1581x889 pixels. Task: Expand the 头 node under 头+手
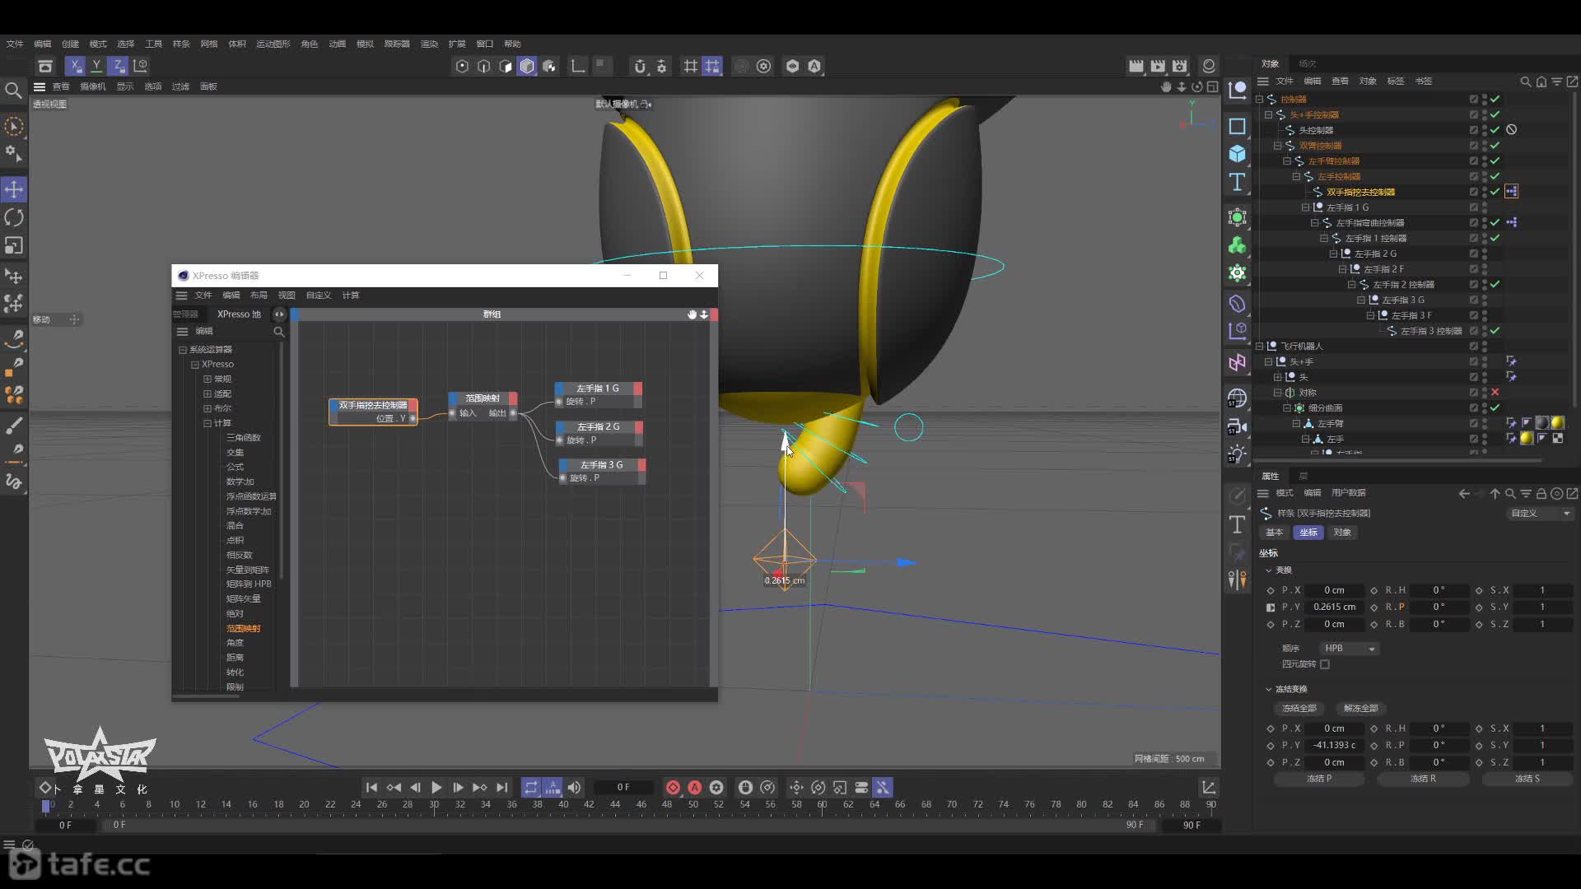[x=1278, y=377]
